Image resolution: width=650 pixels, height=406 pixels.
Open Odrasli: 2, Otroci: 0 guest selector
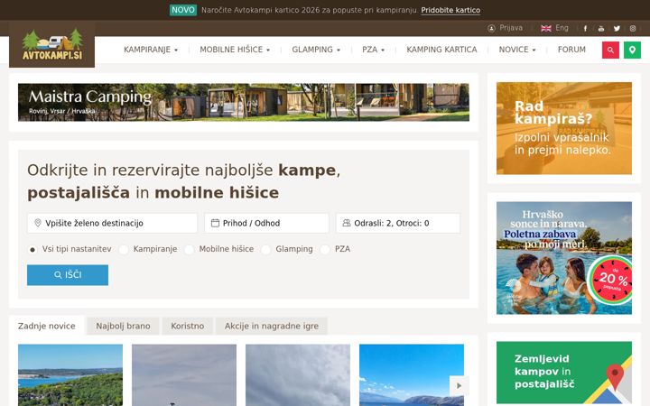point(398,223)
